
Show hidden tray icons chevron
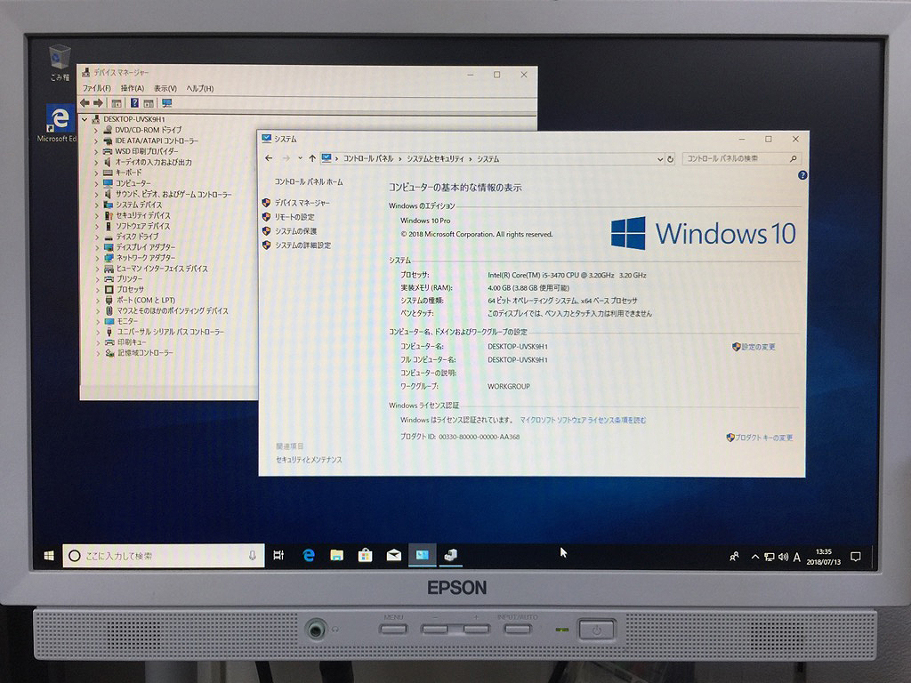click(754, 557)
